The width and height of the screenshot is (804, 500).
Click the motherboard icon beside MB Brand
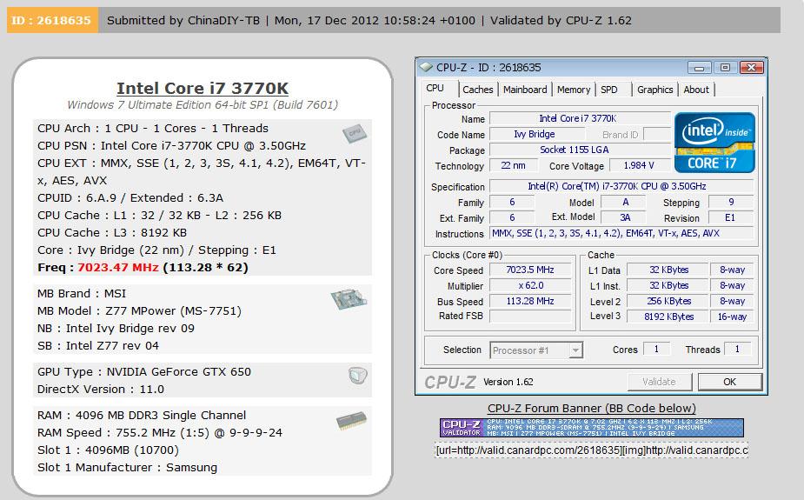coord(349,299)
